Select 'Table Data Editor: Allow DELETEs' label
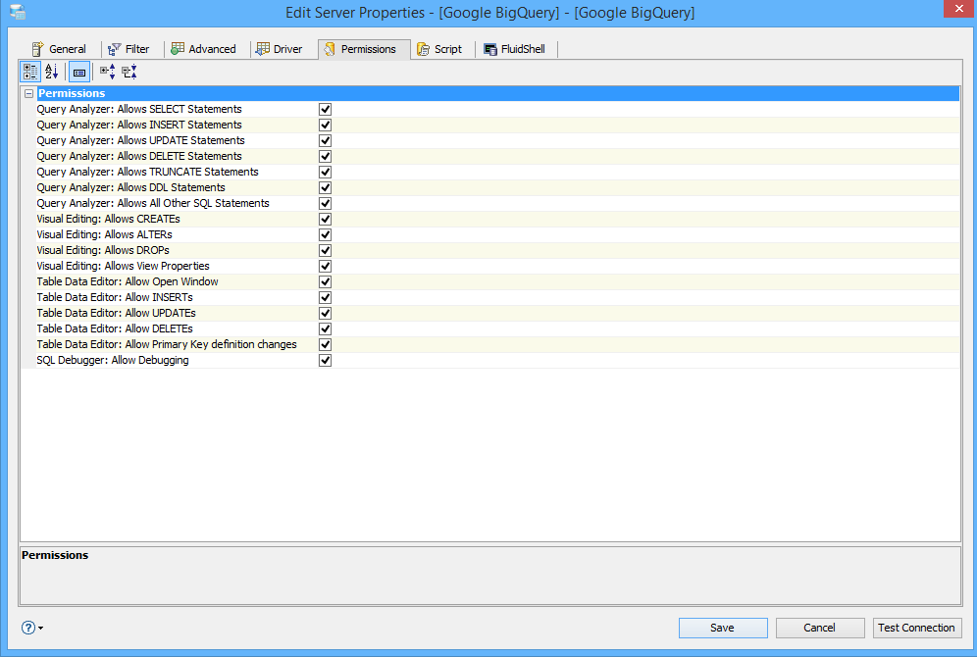The width and height of the screenshot is (977, 657). [x=115, y=328]
